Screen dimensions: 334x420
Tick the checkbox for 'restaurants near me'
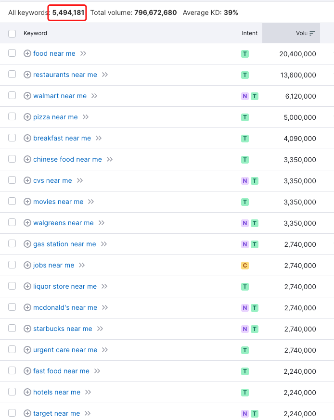click(x=12, y=75)
